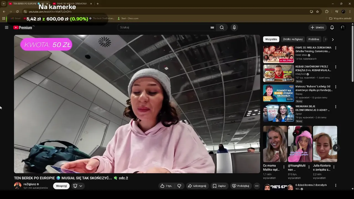Open YouTube notifications bell
The height and width of the screenshot is (199, 354).
(332, 27)
